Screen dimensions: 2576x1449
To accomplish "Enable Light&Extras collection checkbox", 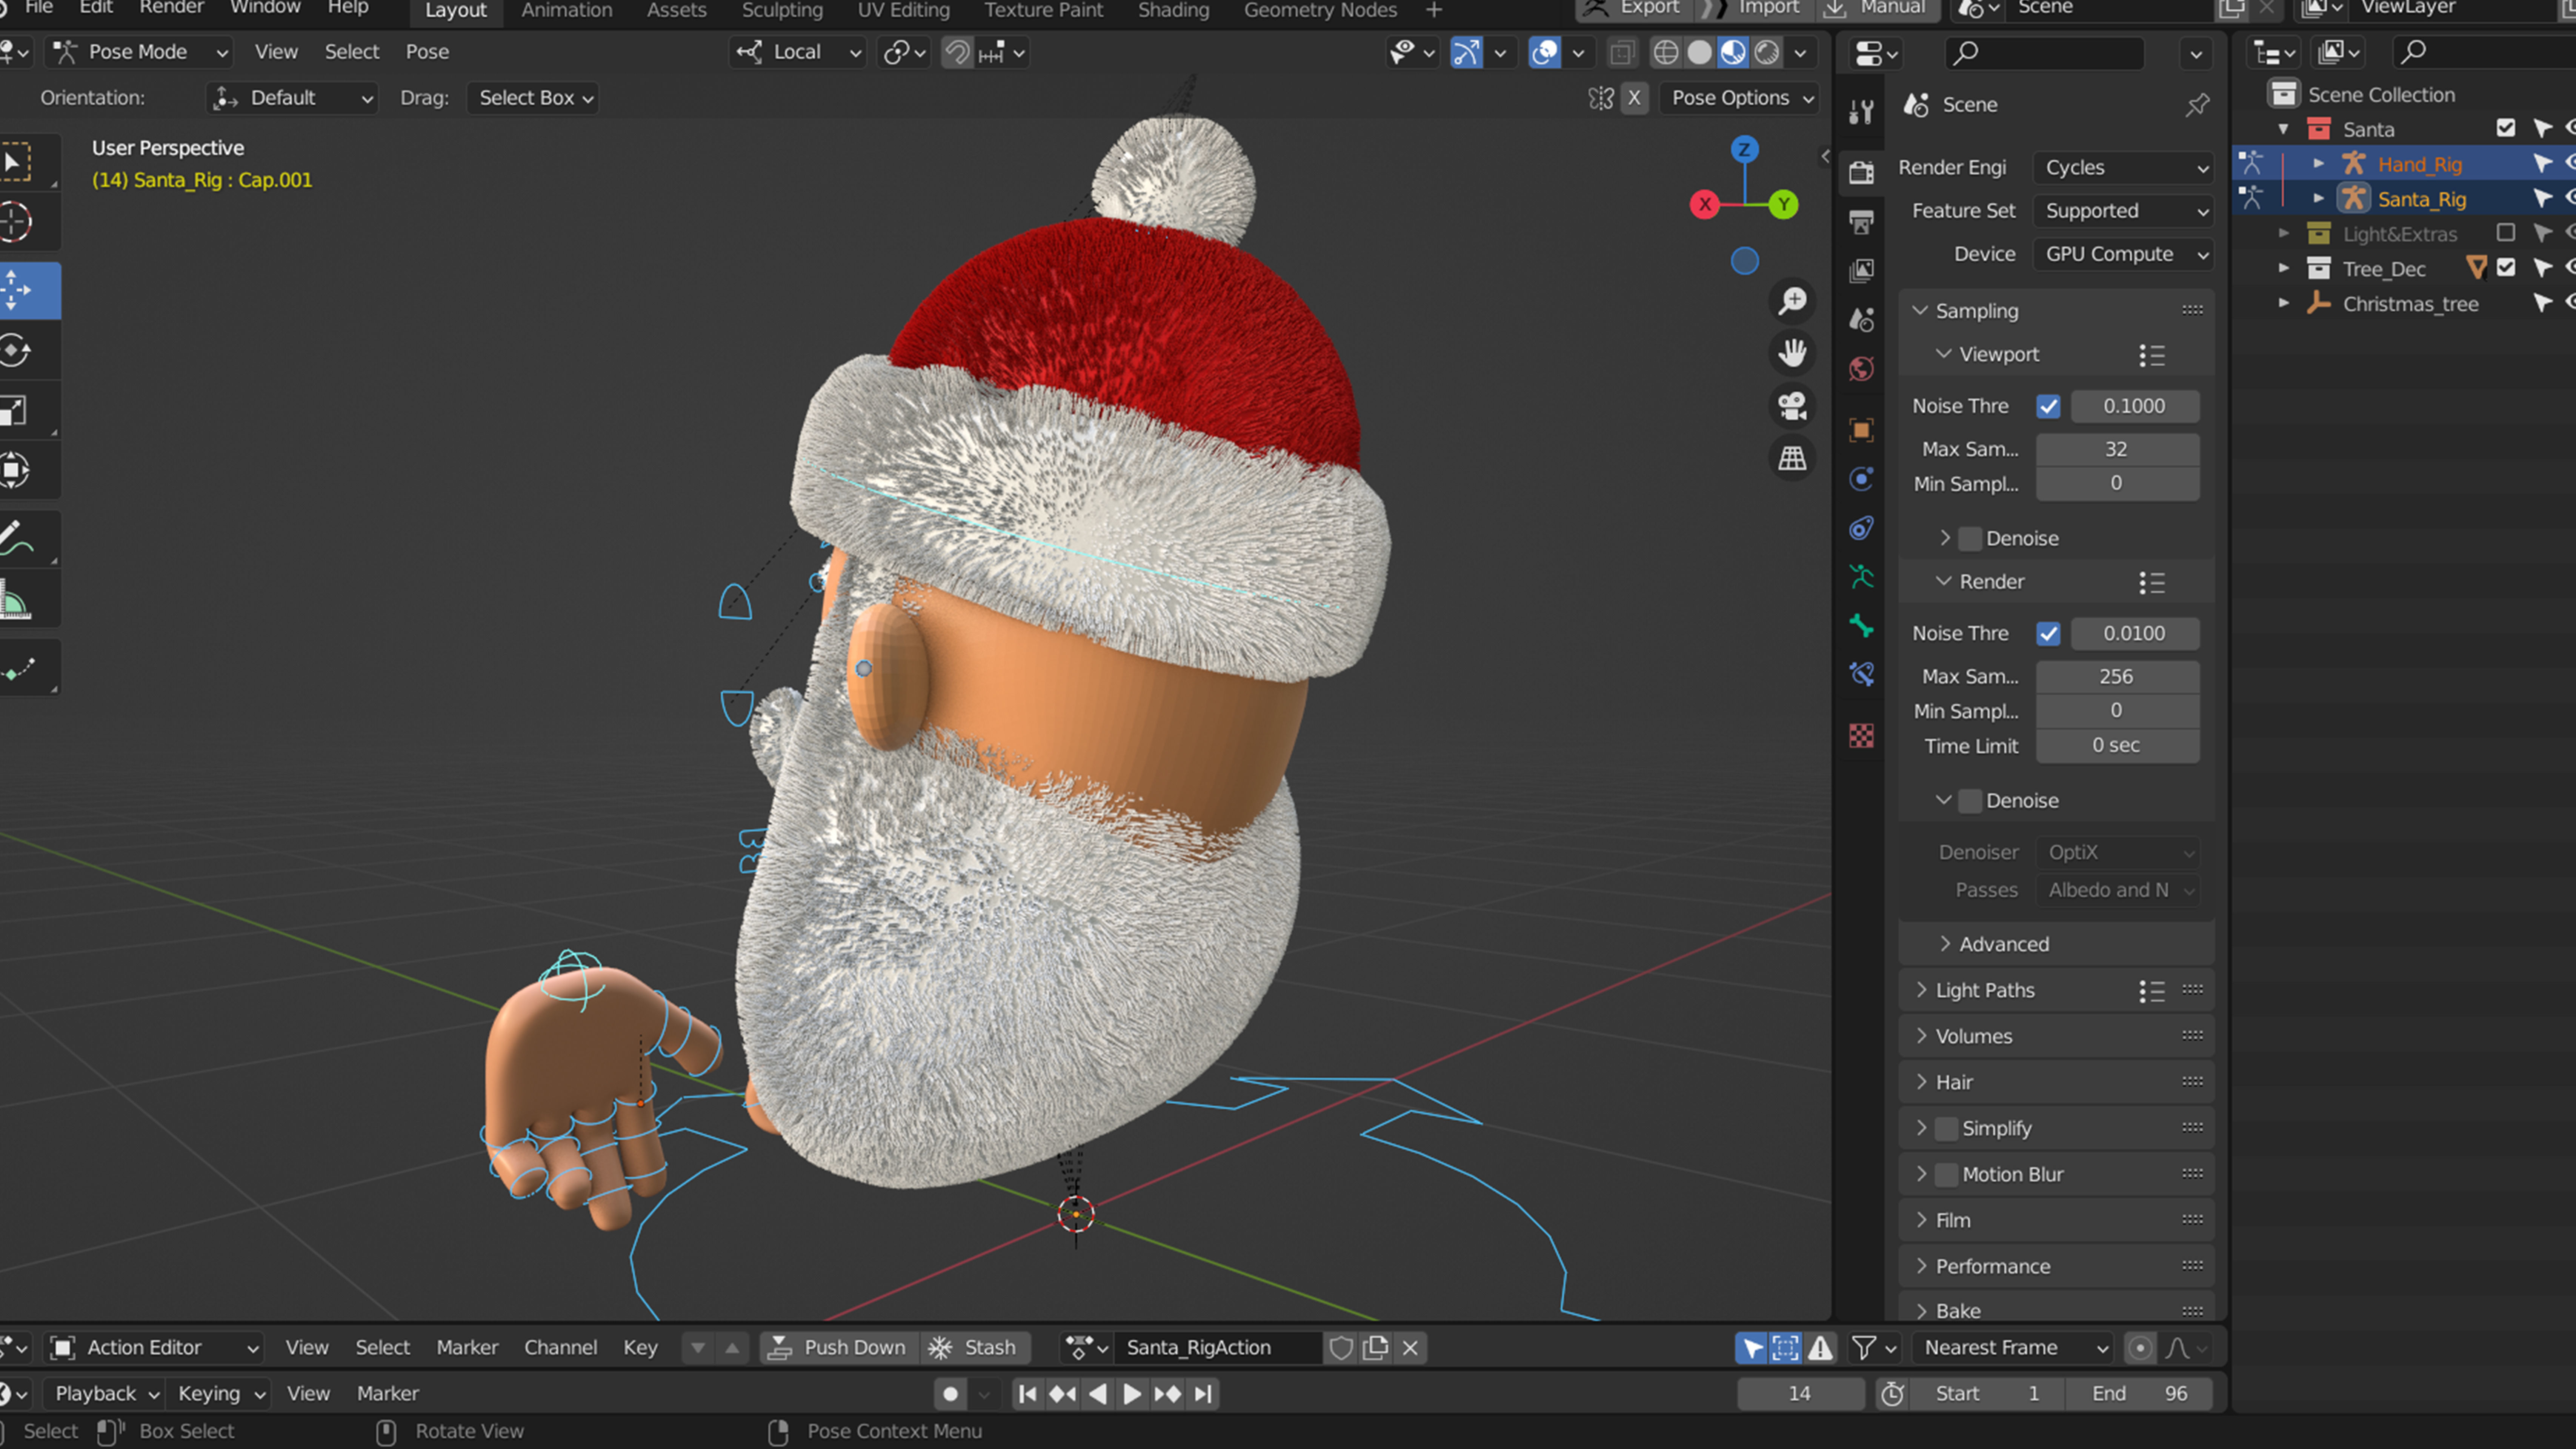I will click(x=2505, y=233).
